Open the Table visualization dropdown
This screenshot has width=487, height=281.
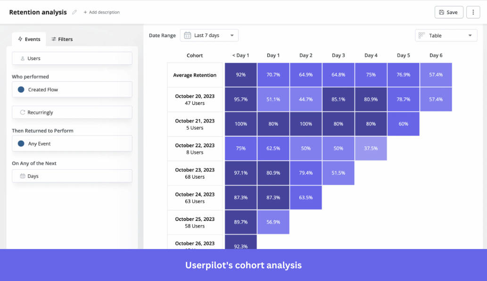tap(446, 35)
